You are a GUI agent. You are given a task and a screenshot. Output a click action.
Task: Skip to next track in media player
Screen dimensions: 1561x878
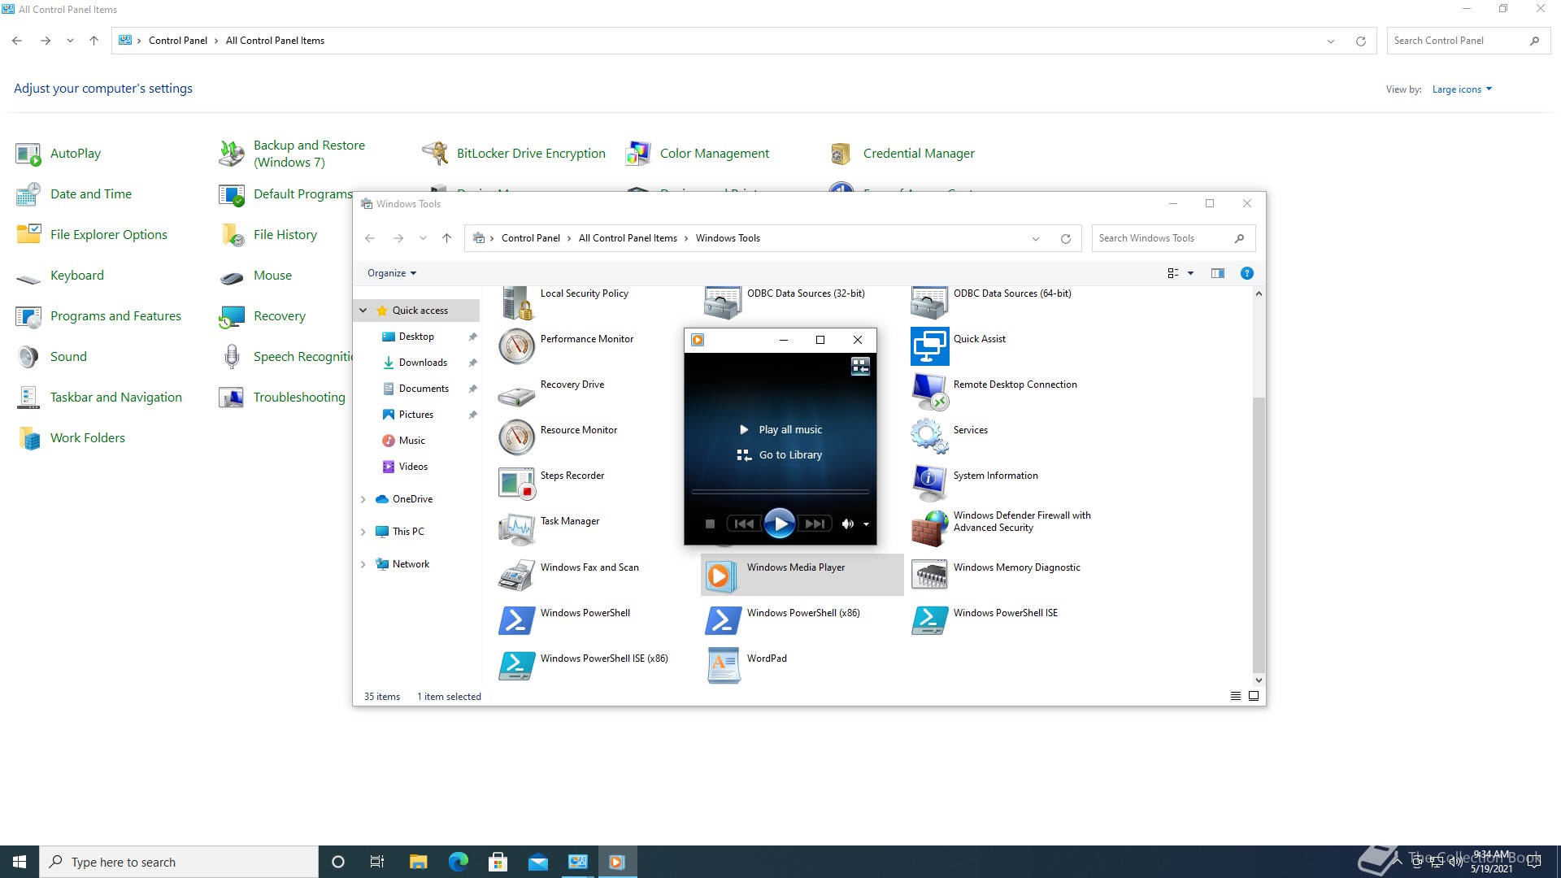[x=815, y=524]
